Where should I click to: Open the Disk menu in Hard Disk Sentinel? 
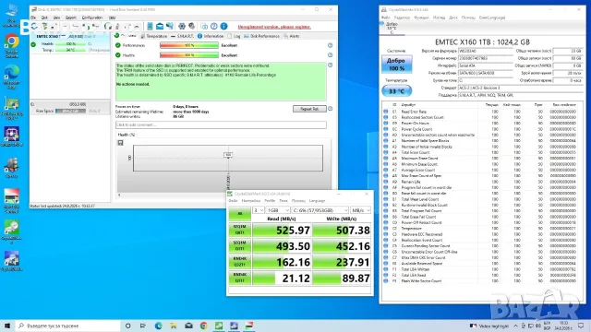(44, 18)
